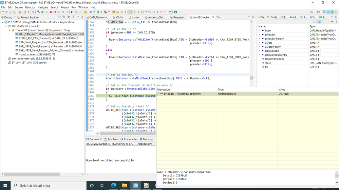339x190 pixels.
Task: Click the New file icon in toolbar
Action: pyautogui.click(x=3, y=12)
